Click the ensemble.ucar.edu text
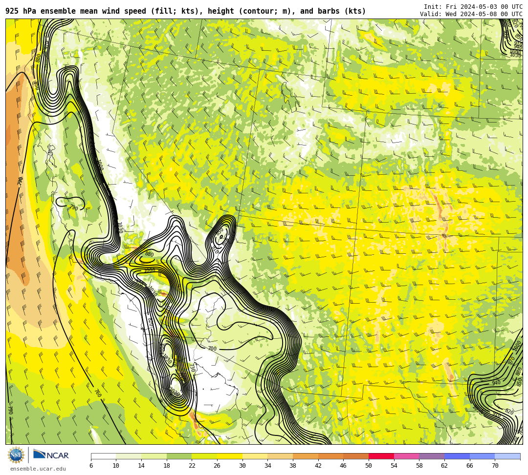The width and height of the screenshot is (528, 475). [x=38, y=469]
